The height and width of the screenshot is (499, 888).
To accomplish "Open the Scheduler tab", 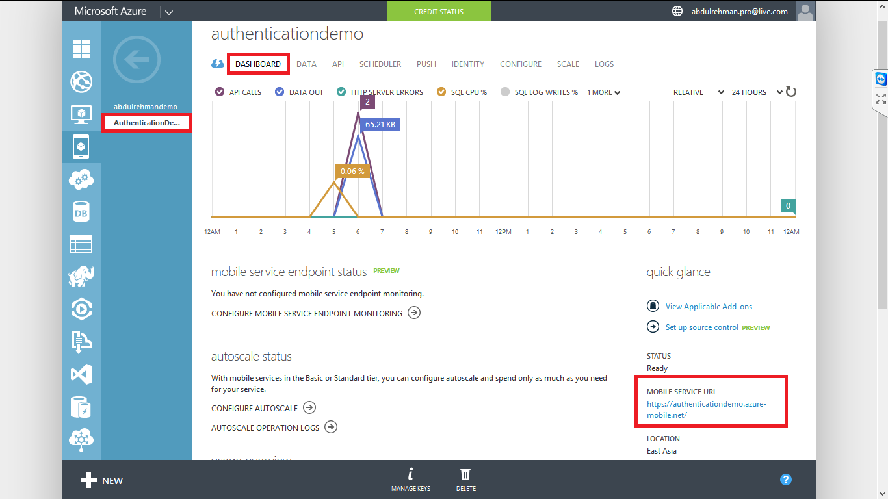I will pyautogui.click(x=380, y=64).
